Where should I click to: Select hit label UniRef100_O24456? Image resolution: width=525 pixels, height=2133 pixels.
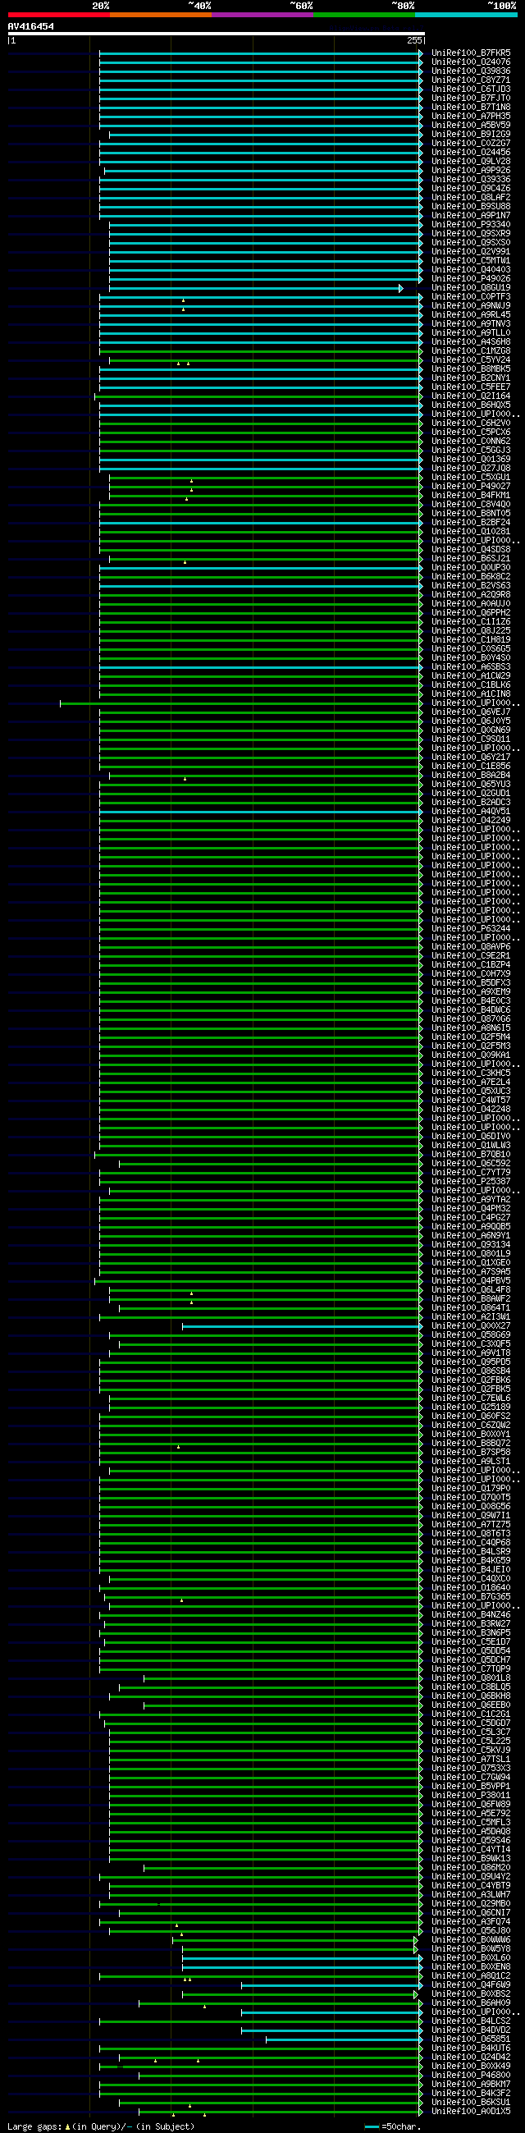[x=471, y=153]
